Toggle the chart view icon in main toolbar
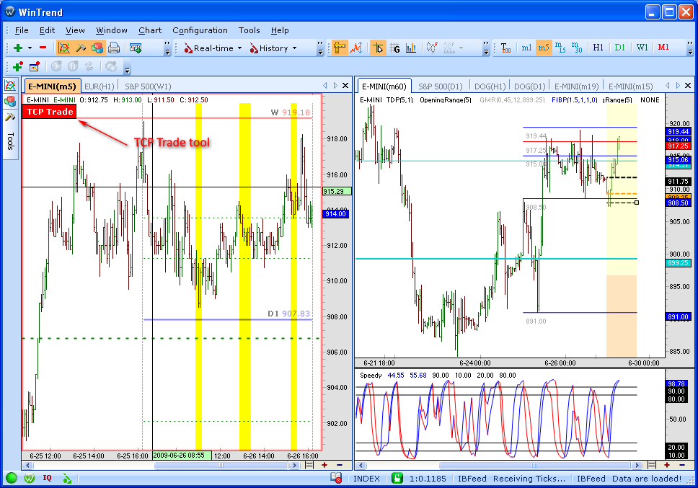The width and height of the screenshot is (698, 488). [63, 48]
